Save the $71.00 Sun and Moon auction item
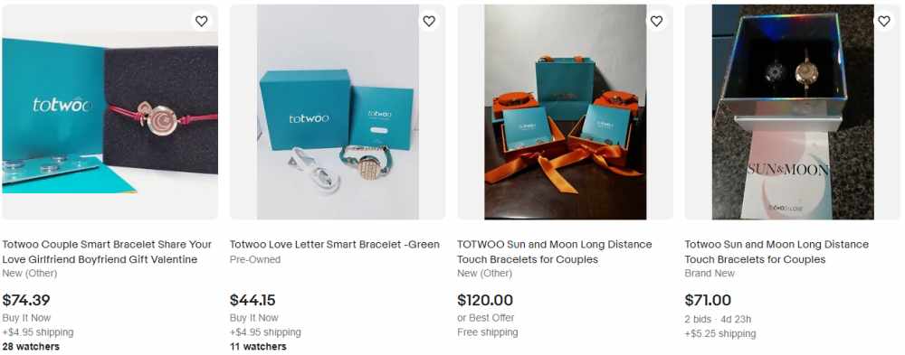The height and width of the screenshot is (355, 905). click(x=883, y=22)
